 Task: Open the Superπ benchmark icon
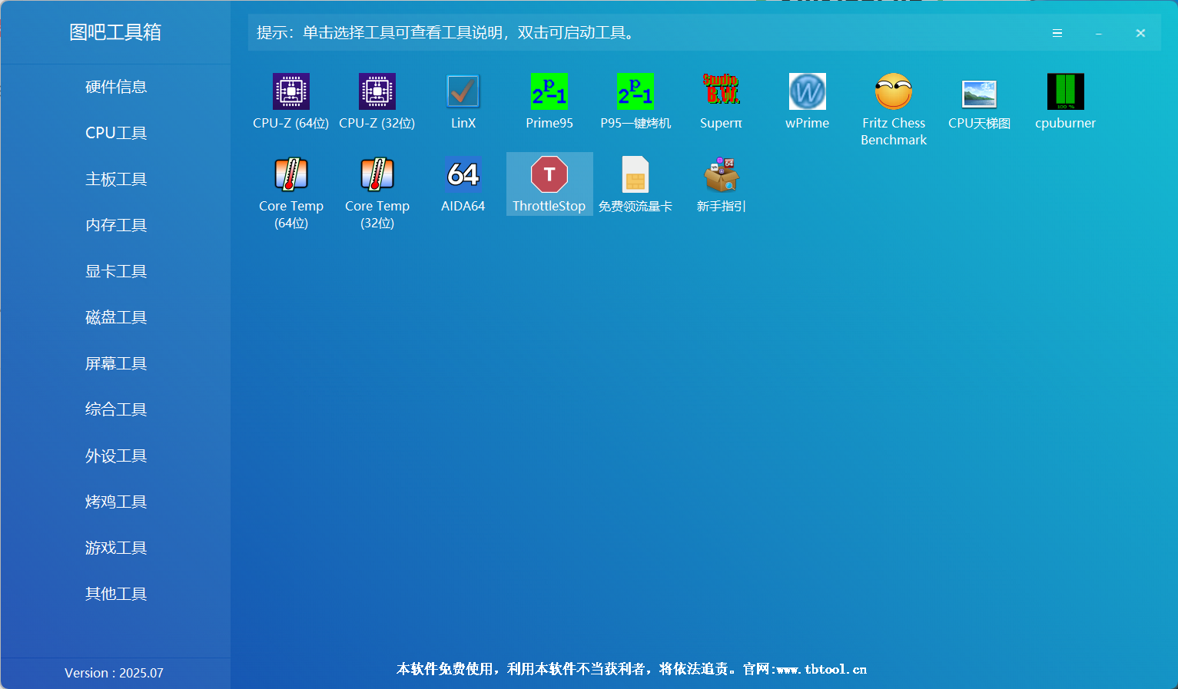[722, 91]
